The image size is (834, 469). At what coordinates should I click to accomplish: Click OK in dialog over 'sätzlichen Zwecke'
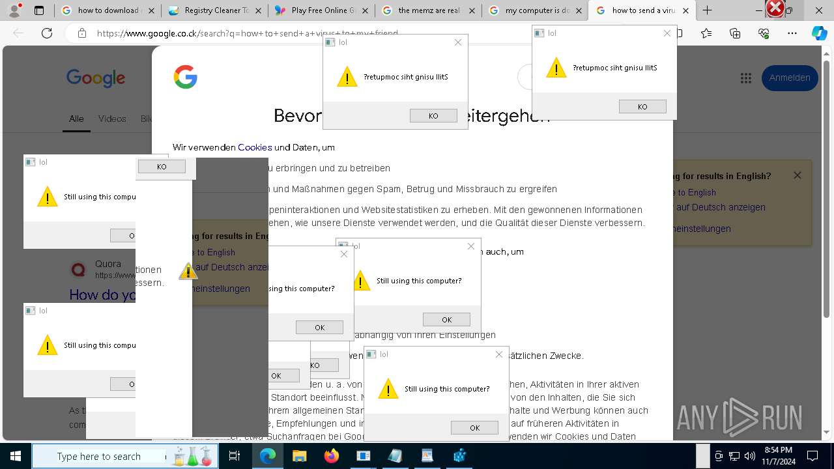[474, 428]
